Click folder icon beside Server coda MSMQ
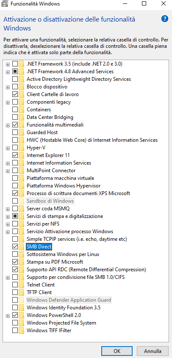This screenshot has height=358, width=172. (x=22, y=209)
